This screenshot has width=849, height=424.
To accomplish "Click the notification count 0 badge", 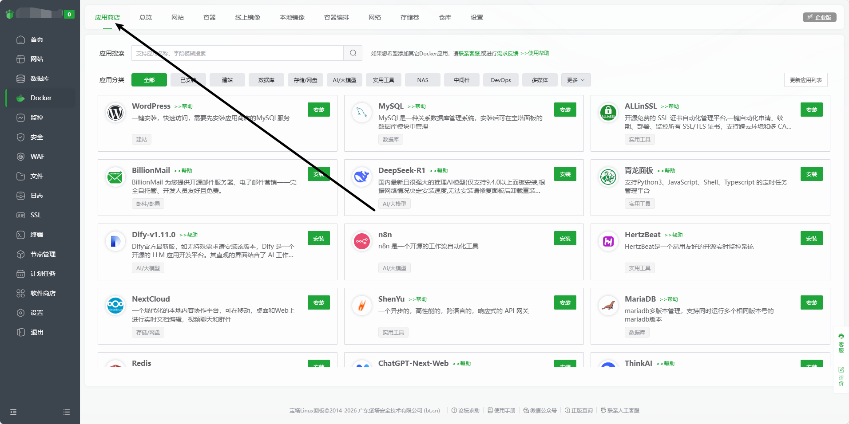I will pyautogui.click(x=69, y=14).
